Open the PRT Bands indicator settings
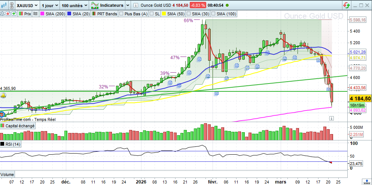Image resolution: width=372 pixels, height=185 pixels. point(105,14)
